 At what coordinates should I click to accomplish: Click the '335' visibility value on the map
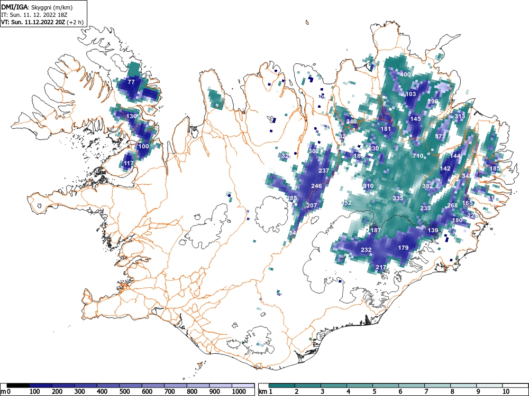tap(398, 198)
